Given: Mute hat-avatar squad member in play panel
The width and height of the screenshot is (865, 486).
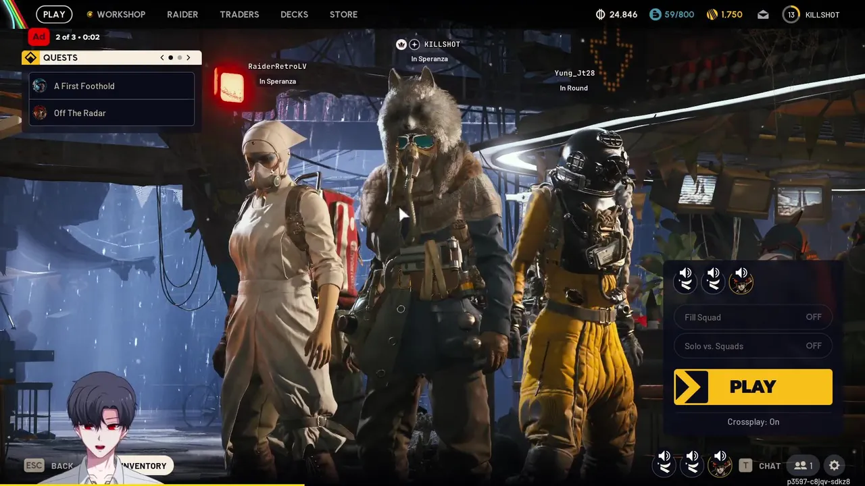Looking at the screenshot, I should click(741, 279).
